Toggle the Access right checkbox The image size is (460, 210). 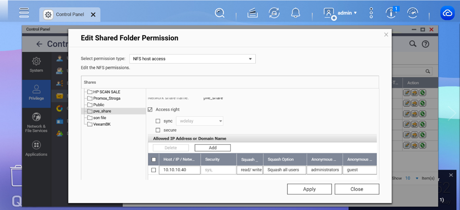pyautogui.click(x=151, y=110)
